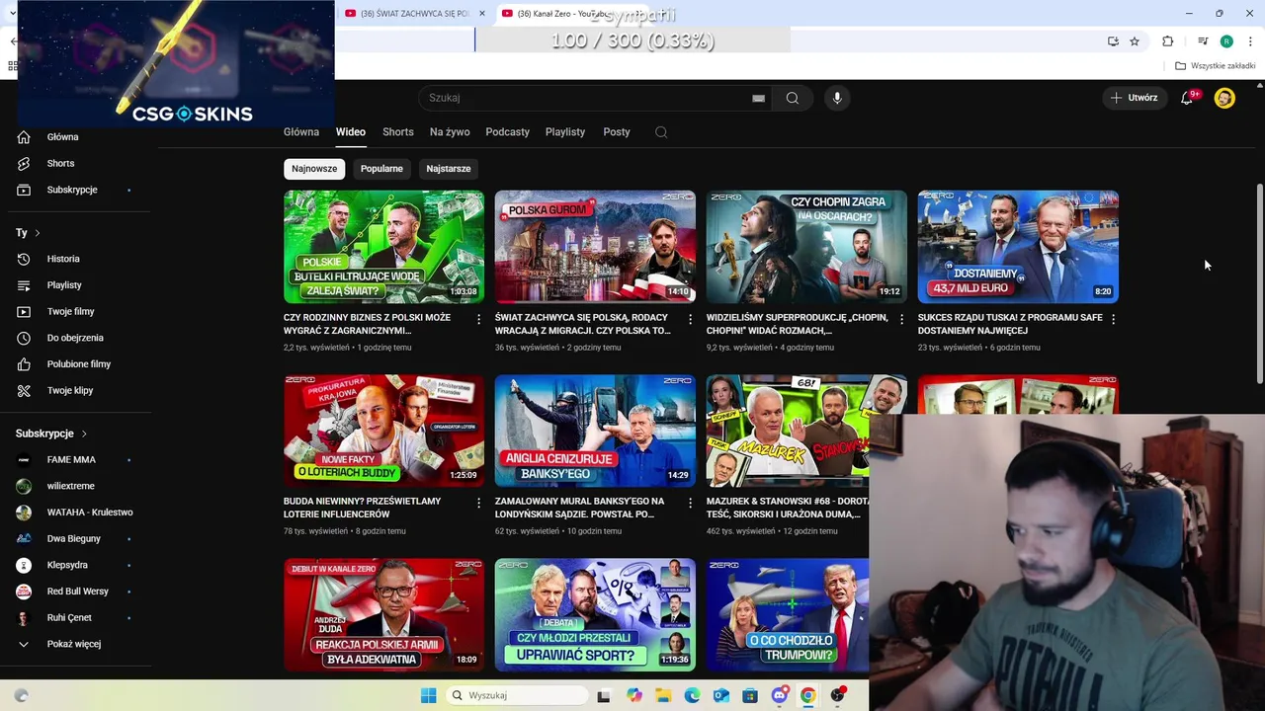Open Wszystkie zakładki bookmarks folder
Image resolution: width=1265 pixels, height=711 pixels.
pos(1216,66)
